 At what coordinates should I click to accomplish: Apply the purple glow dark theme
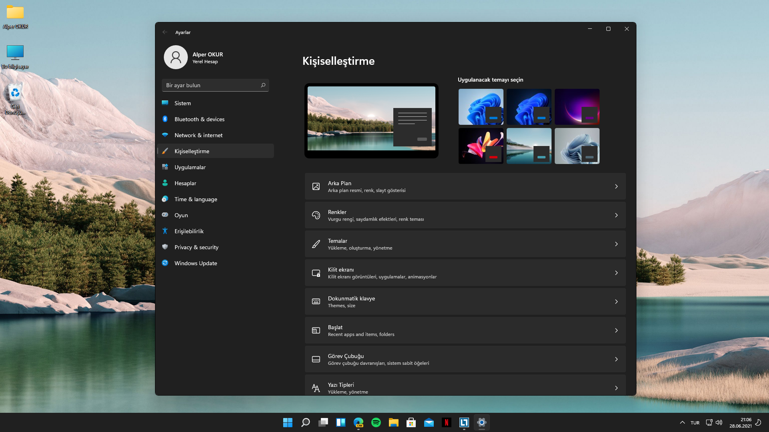pyautogui.click(x=577, y=106)
